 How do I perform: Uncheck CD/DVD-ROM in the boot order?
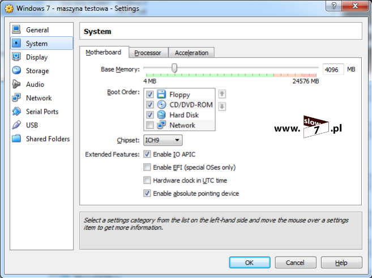(149, 105)
